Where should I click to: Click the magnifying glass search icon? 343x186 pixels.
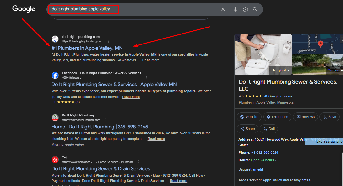tap(255, 9)
